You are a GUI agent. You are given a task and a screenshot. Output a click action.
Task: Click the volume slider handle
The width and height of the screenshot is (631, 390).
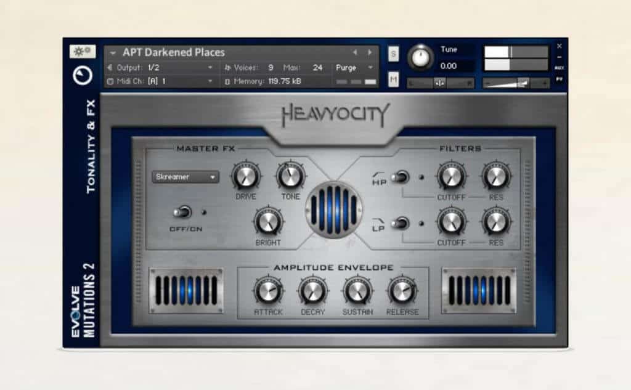coord(523,83)
